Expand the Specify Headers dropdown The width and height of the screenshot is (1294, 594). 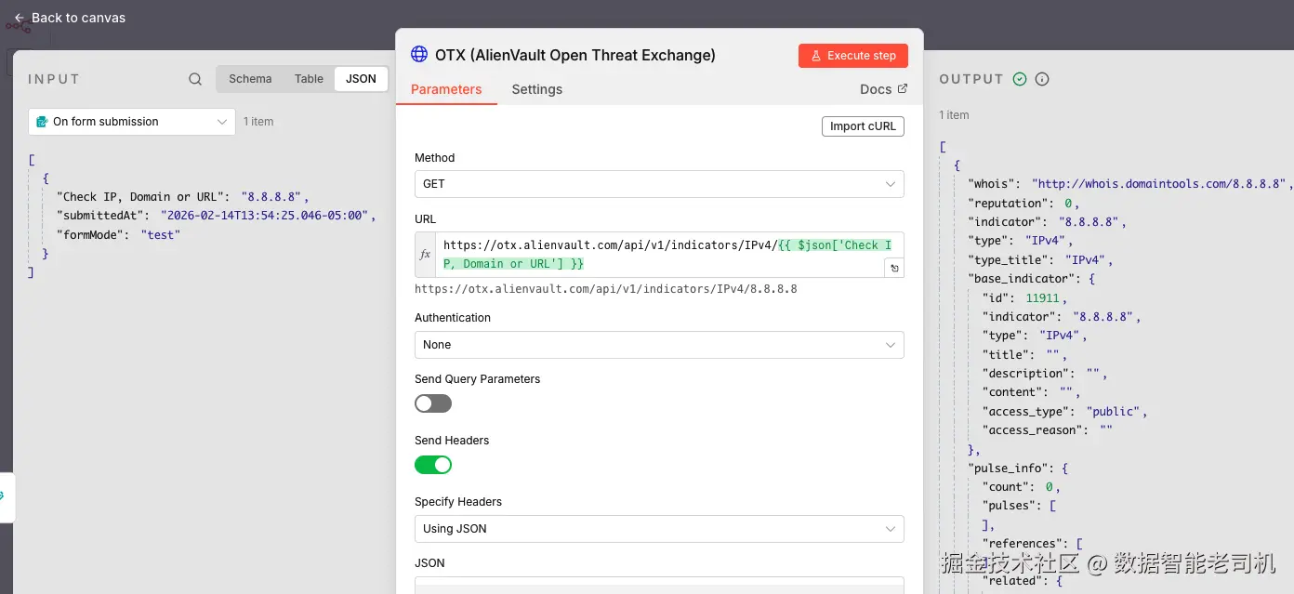coord(659,529)
